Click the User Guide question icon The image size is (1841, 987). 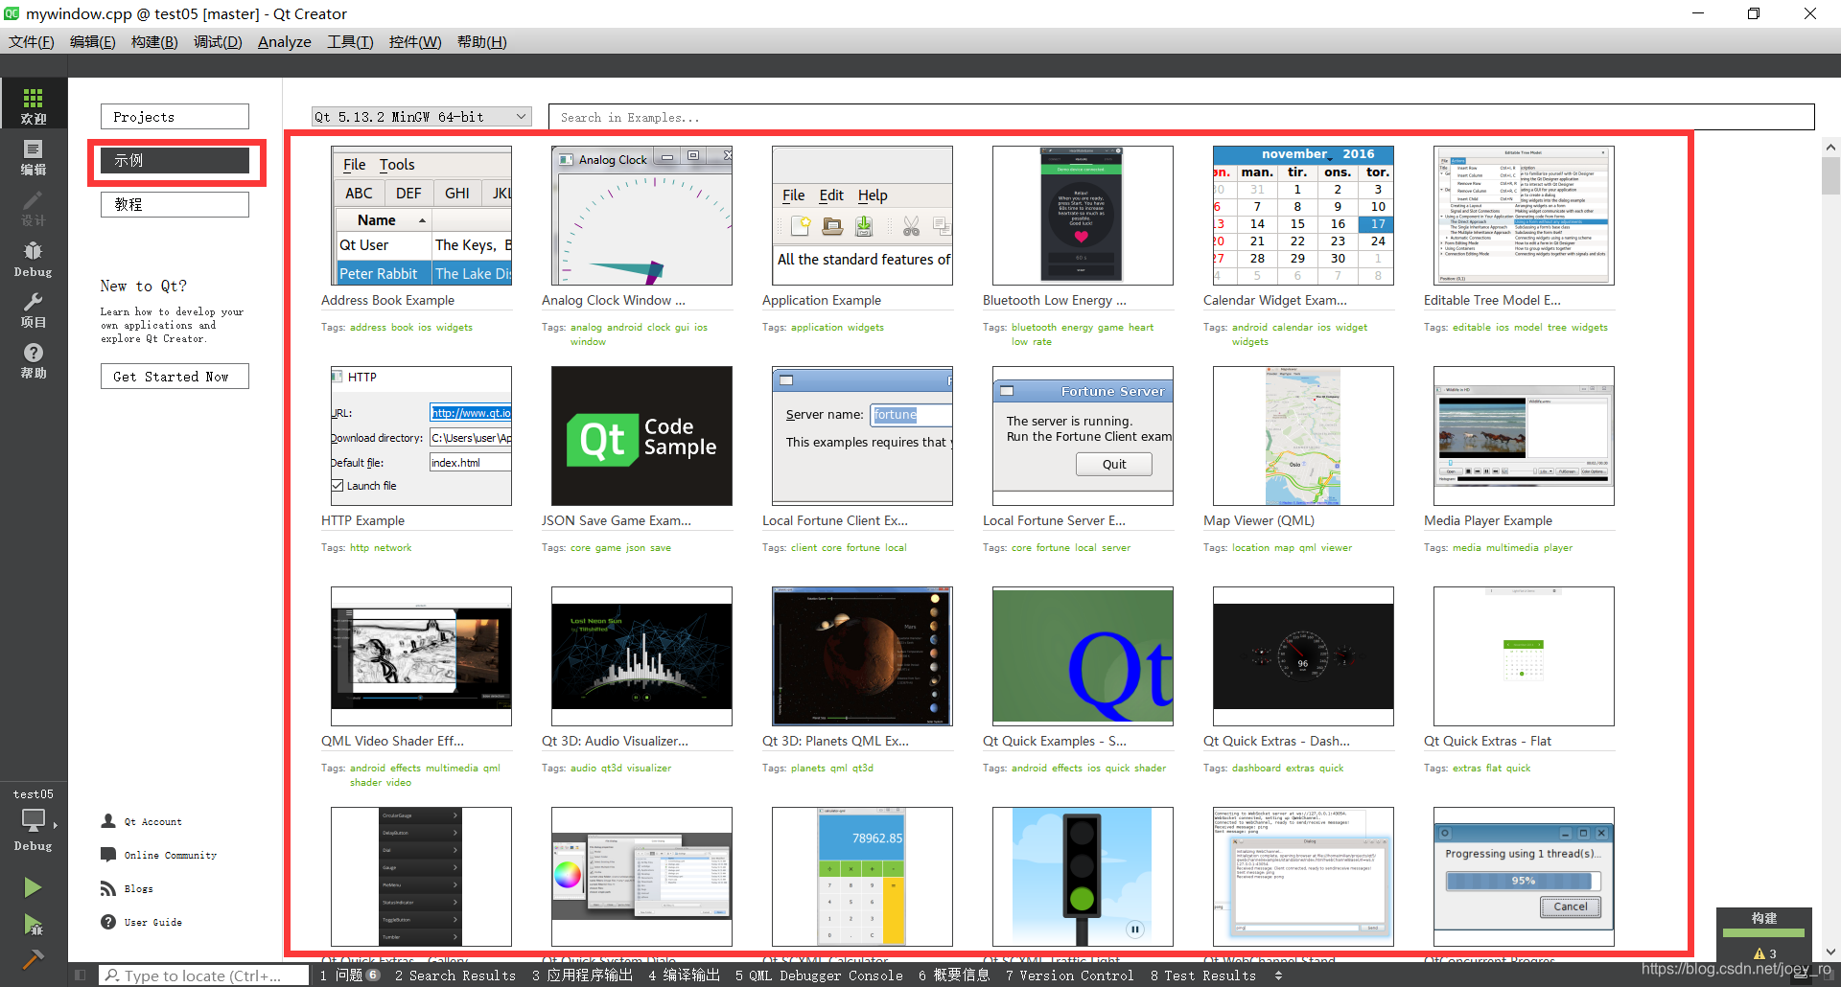tap(108, 922)
